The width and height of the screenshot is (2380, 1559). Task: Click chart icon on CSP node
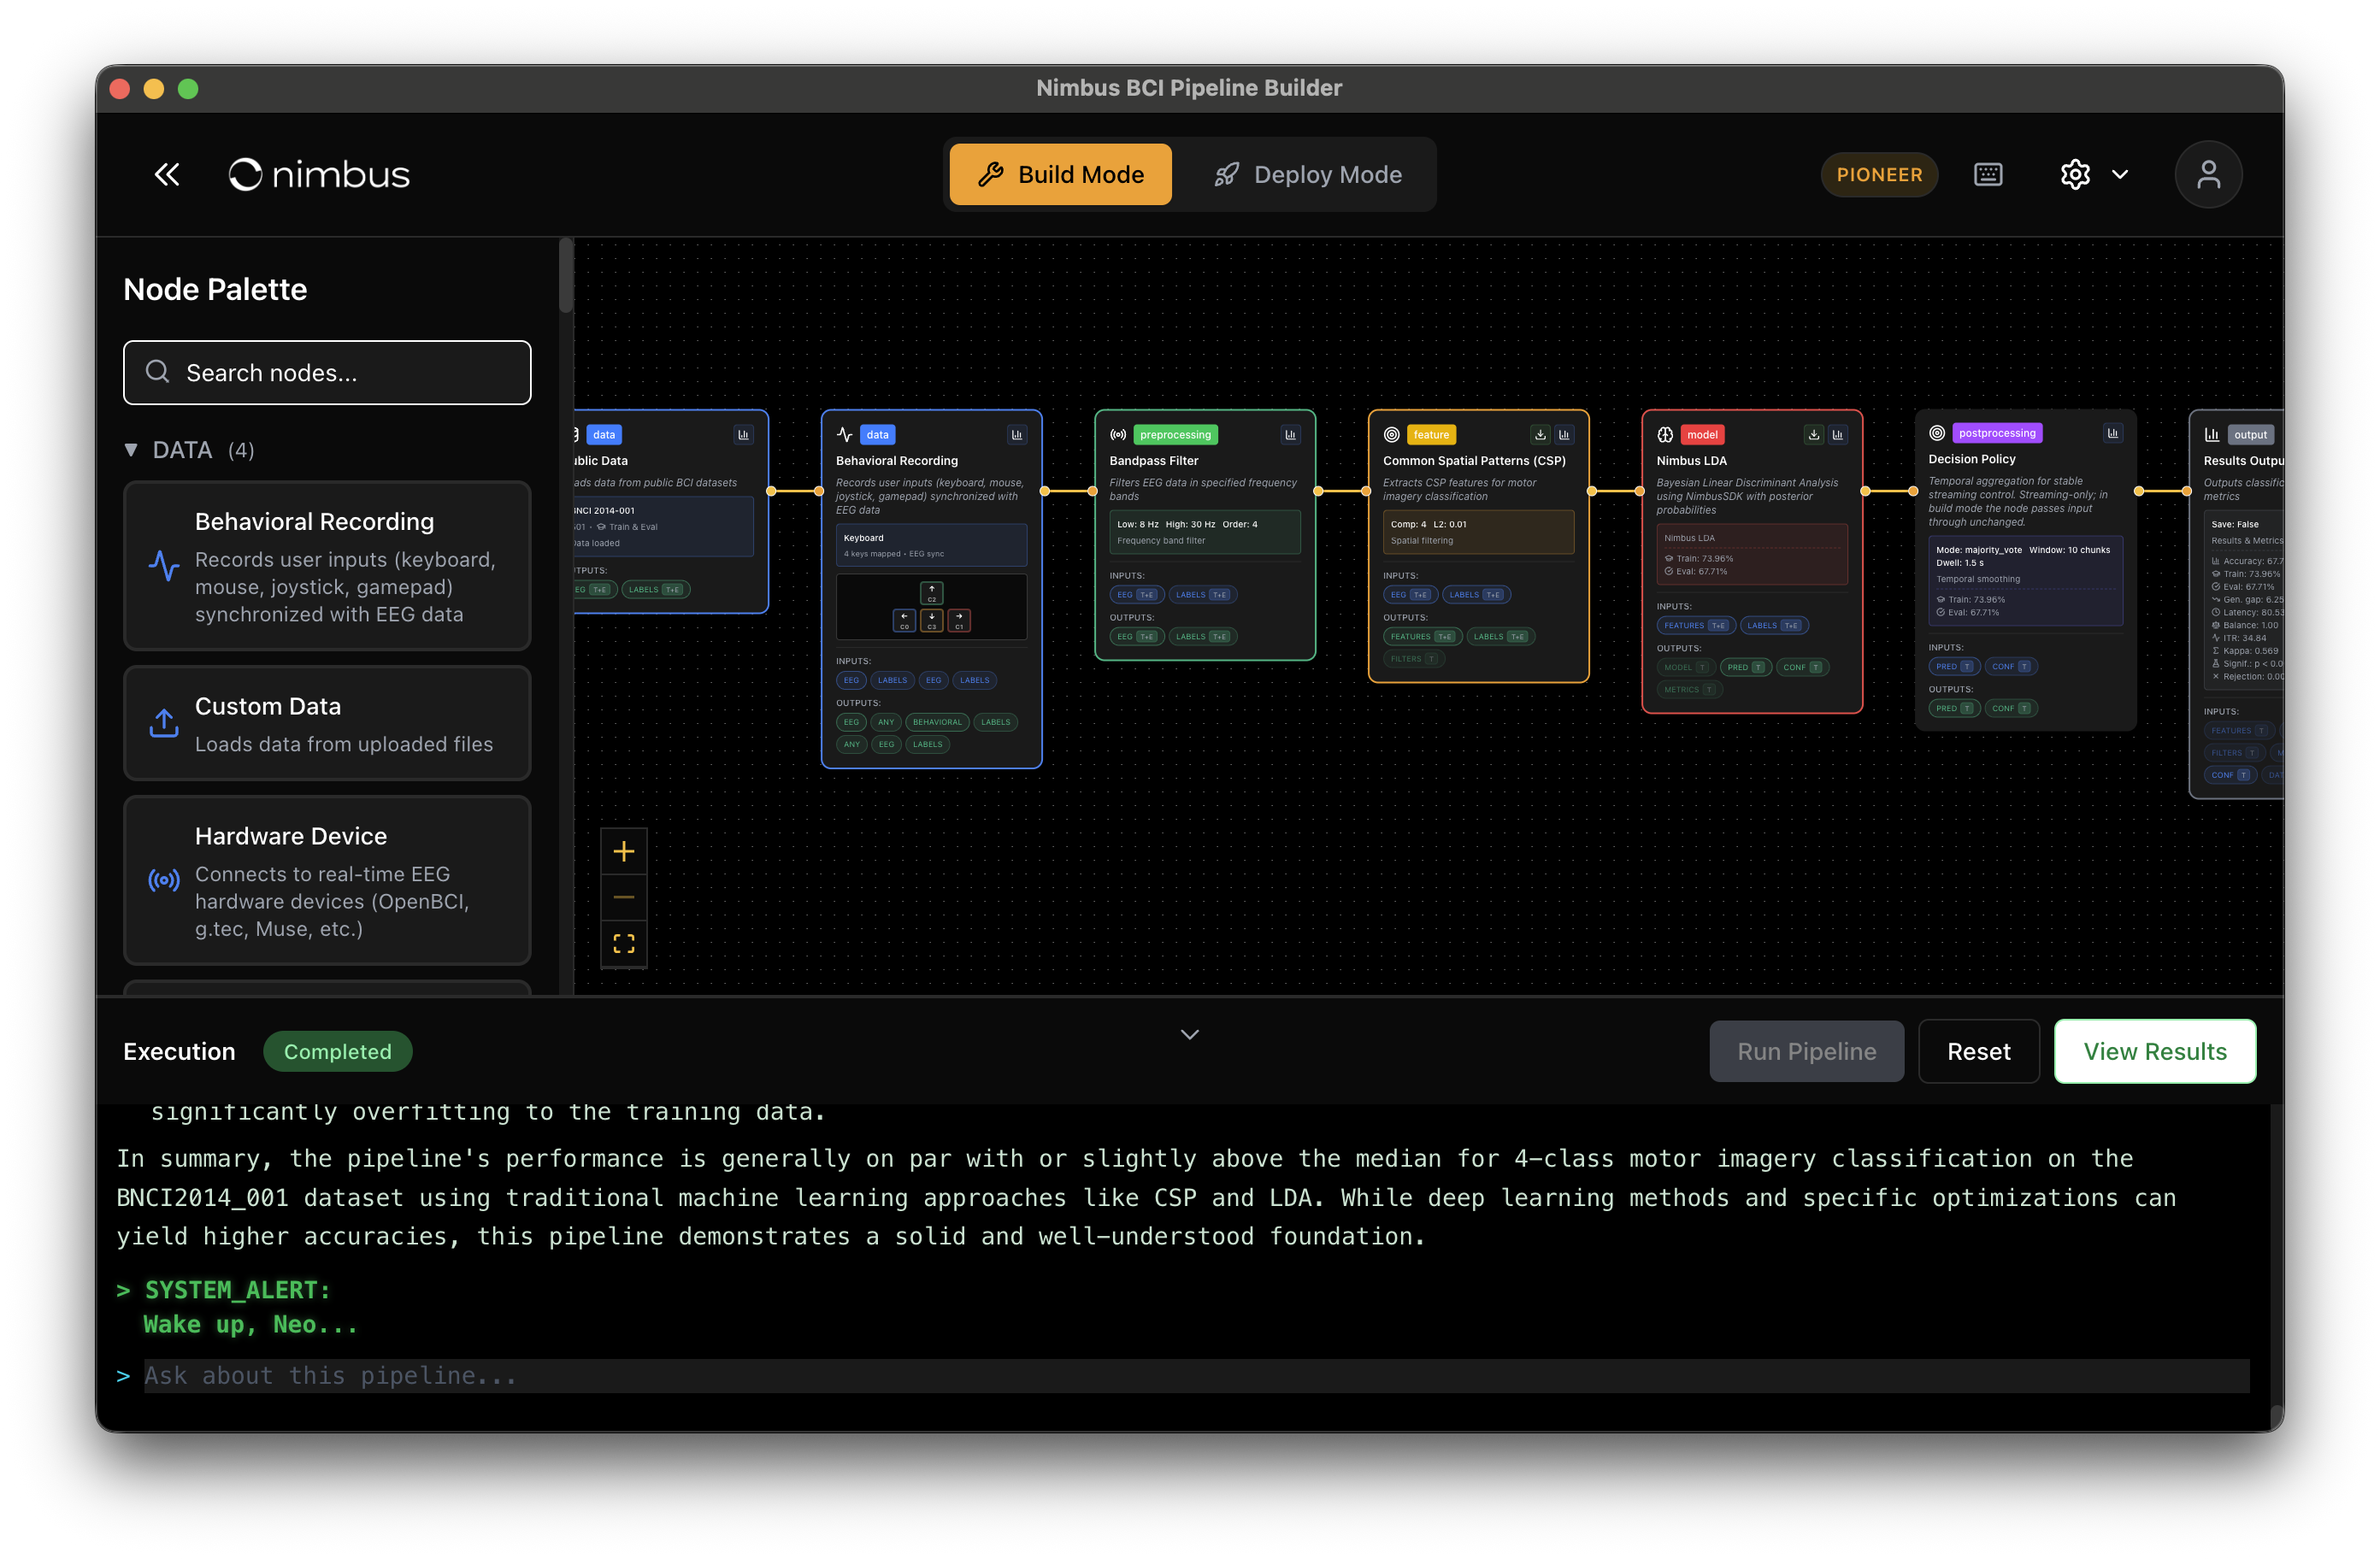pos(1564,434)
